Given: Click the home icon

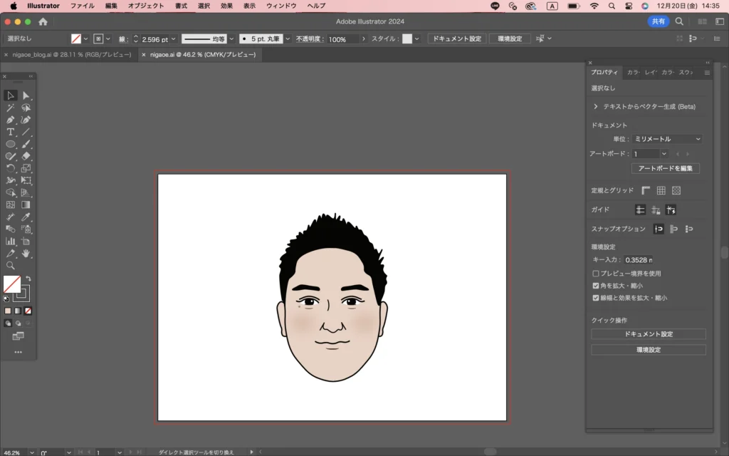Looking at the screenshot, I should pyautogui.click(x=43, y=21).
